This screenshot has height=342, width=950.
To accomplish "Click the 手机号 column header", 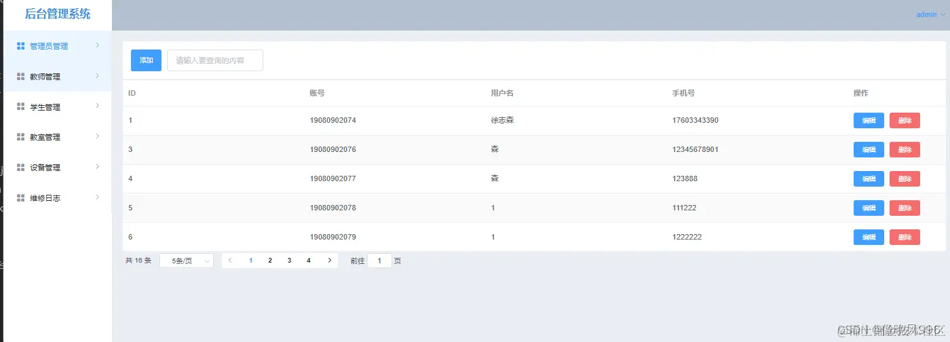I will [x=683, y=93].
